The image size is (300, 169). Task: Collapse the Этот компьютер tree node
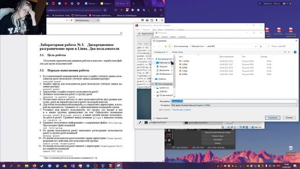[x=153, y=84]
